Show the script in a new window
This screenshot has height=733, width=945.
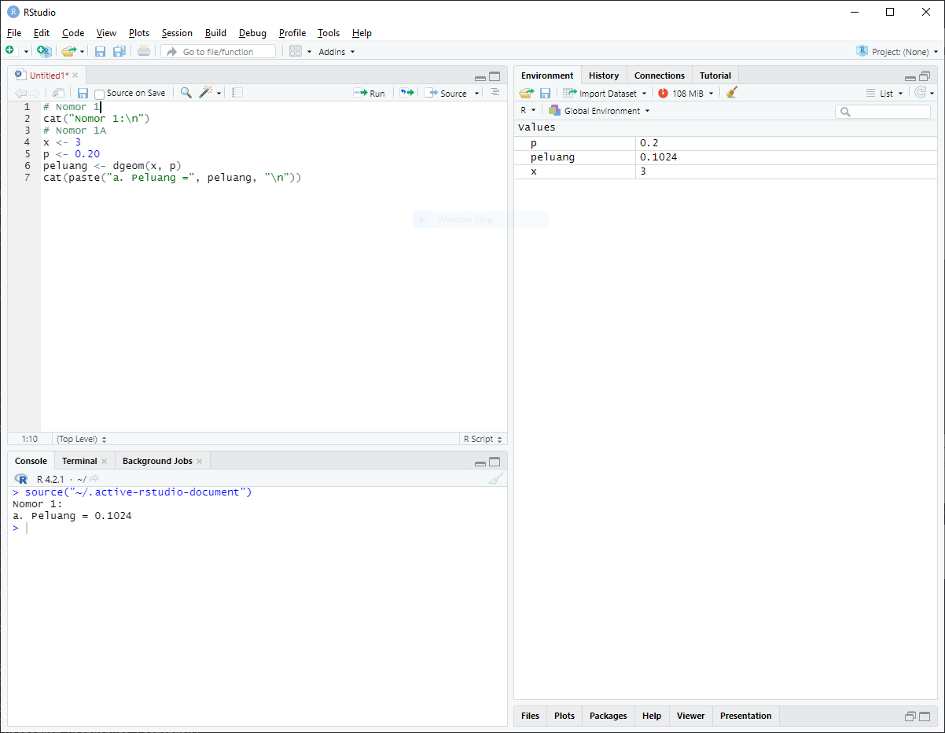59,93
